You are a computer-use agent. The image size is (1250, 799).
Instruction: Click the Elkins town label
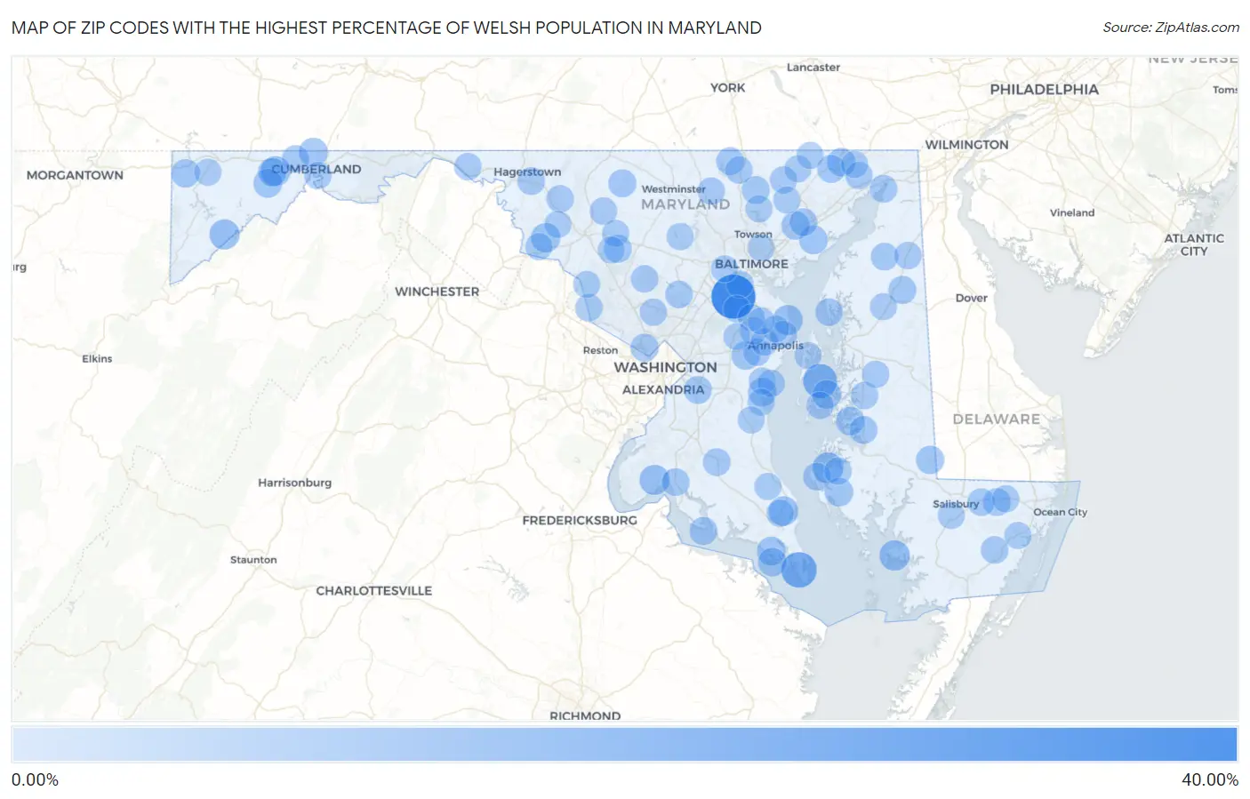click(97, 359)
